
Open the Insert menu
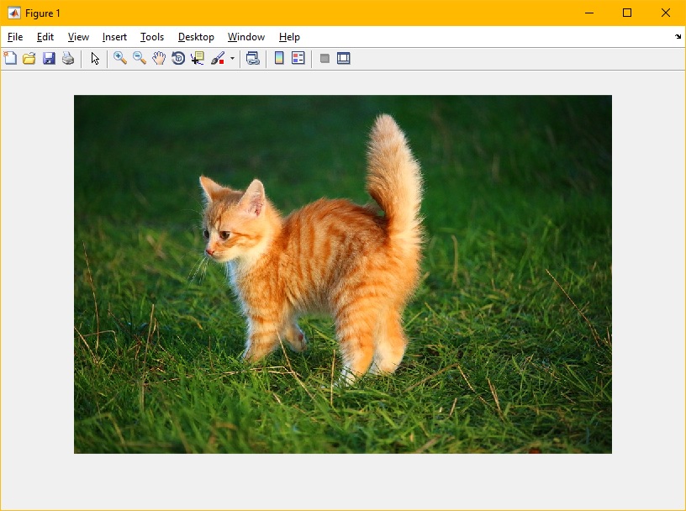point(114,37)
